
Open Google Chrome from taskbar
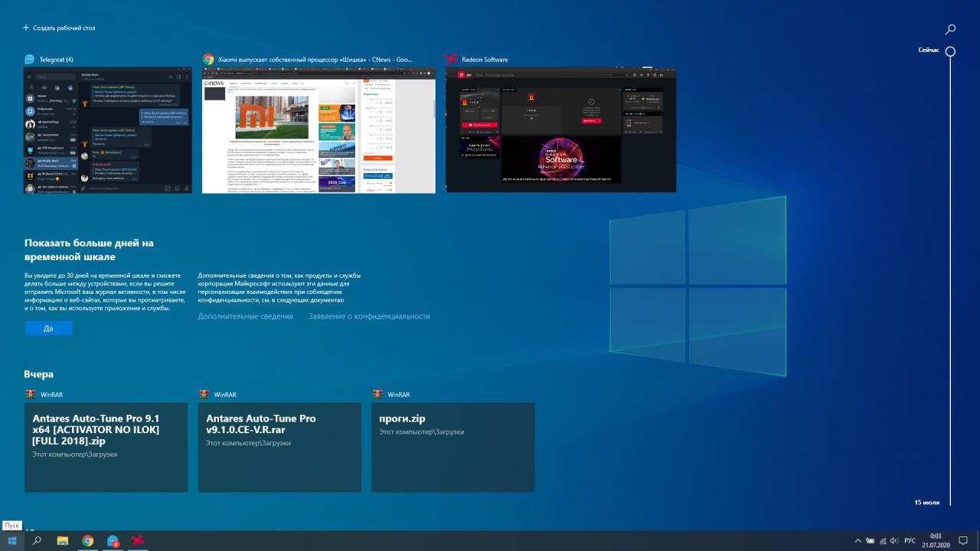point(88,541)
